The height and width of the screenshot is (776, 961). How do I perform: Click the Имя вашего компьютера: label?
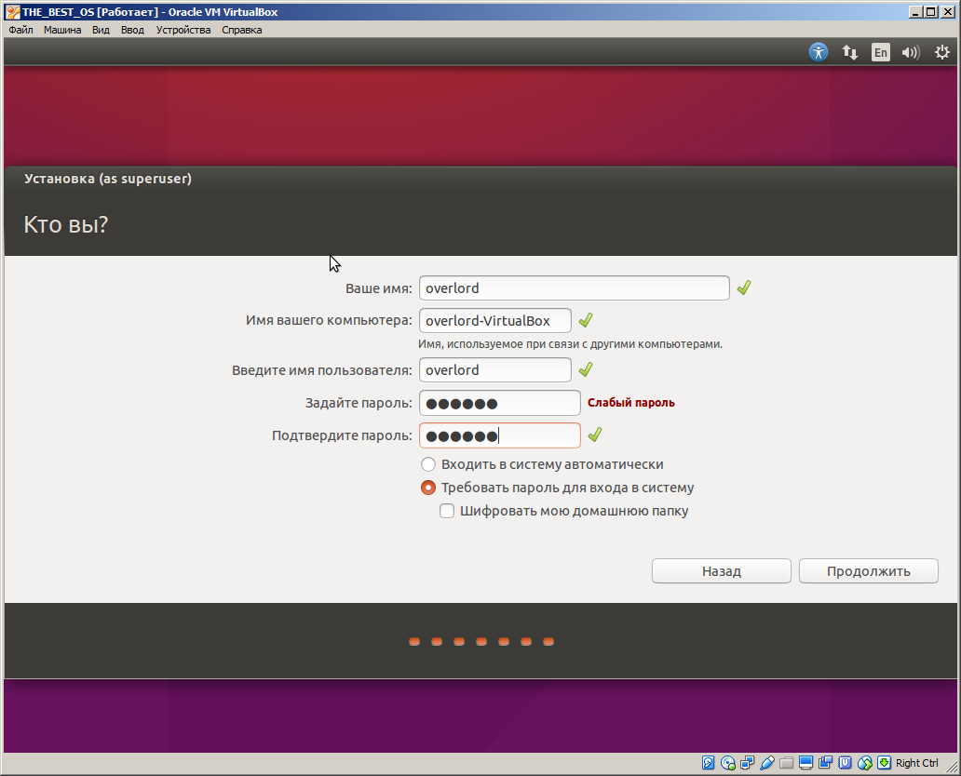pos(329,320)
